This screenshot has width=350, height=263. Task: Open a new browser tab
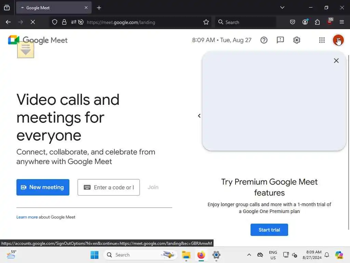tap(99, 8)
